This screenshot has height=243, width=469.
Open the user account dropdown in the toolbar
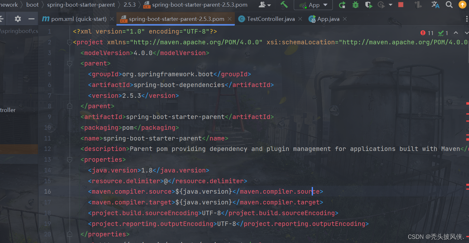(265, 5)
